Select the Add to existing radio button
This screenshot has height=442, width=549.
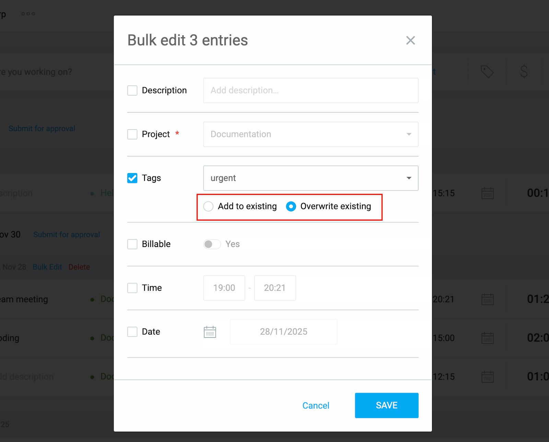208,206
